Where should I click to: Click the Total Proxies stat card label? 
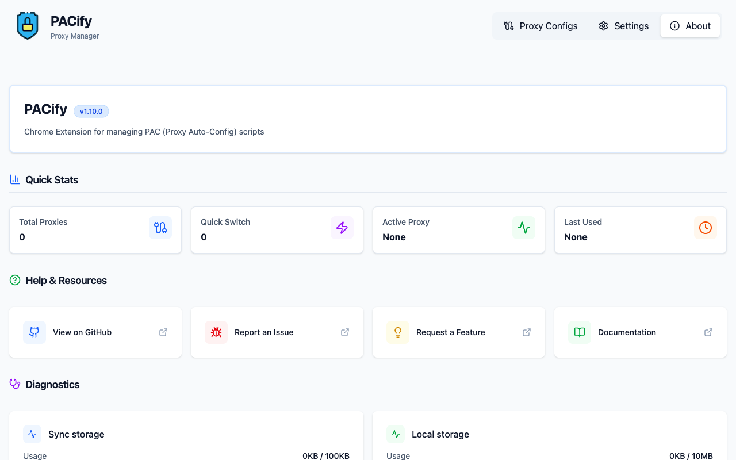pos(43,222)
